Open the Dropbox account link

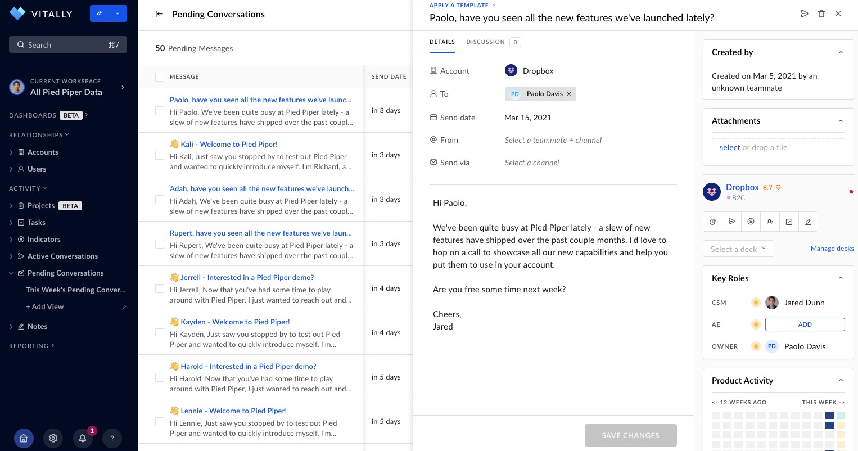tap(742, 187)
